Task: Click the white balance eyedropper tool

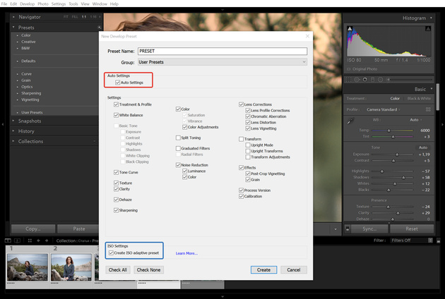Action: [350, 121]
